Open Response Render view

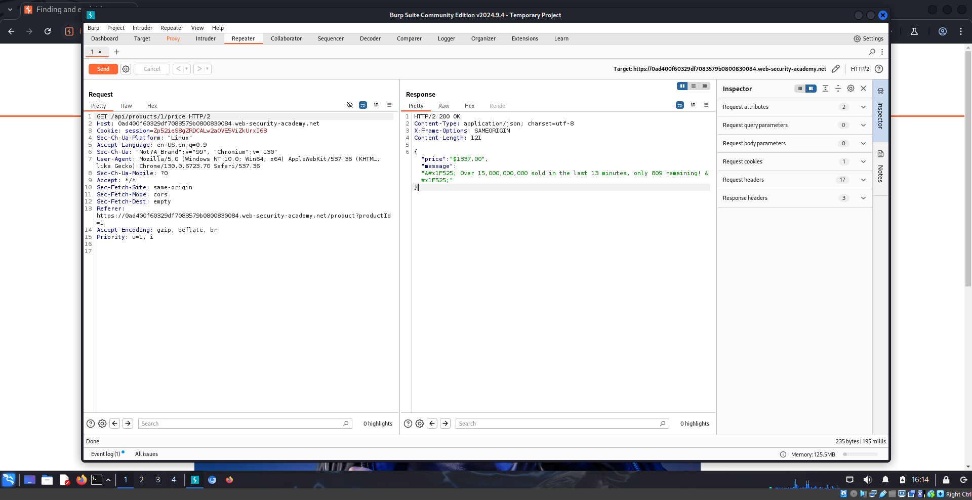(x=498, y=106)
